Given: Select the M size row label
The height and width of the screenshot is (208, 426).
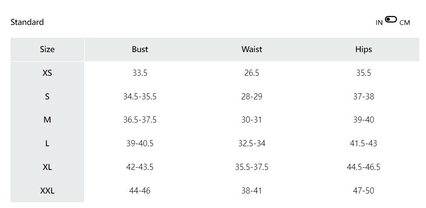Looking at the screenshot, I should click(x=47, y=120).
